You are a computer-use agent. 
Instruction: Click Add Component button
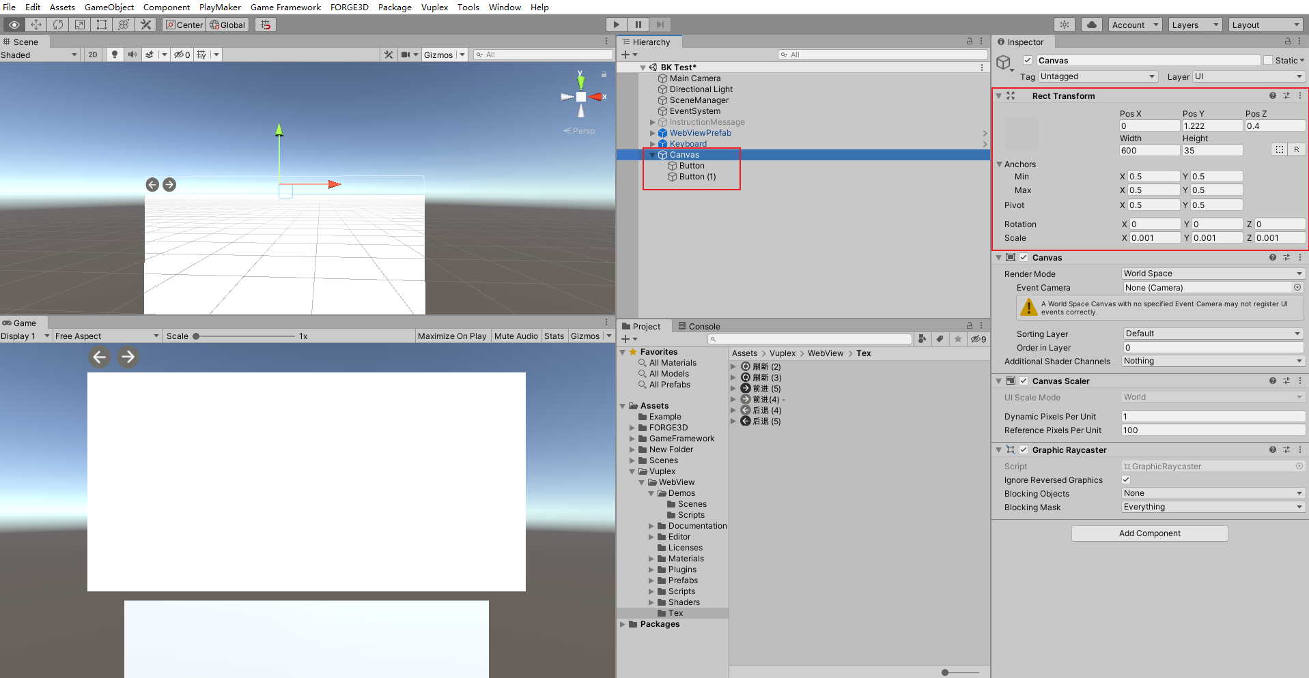(x=1150, y=533)
